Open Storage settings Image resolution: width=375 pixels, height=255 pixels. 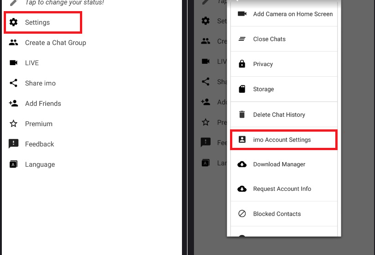tap(284, 89)
